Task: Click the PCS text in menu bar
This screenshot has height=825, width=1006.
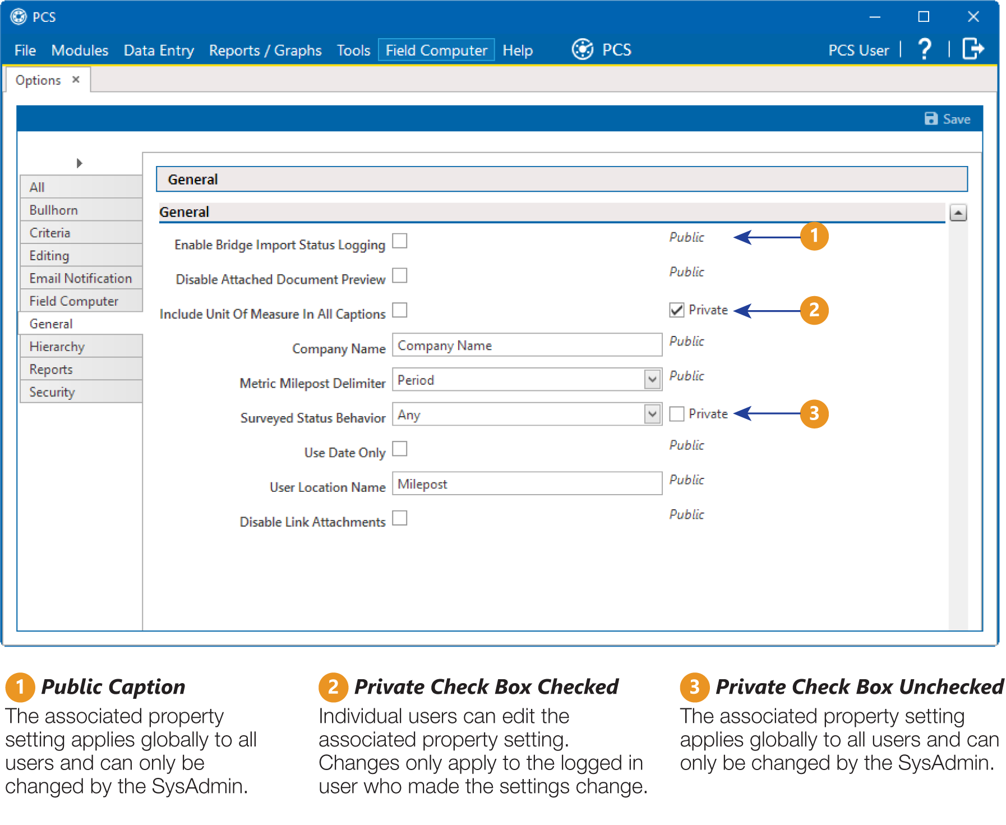Action: click(617, 50)
